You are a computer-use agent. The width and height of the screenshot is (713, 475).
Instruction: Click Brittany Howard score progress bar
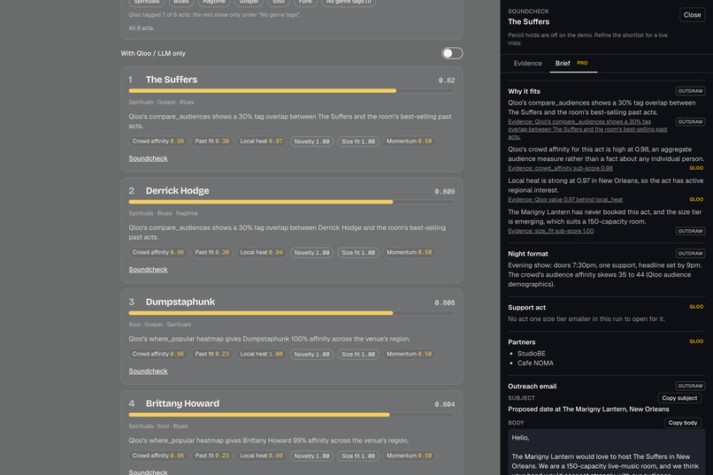[291, 415]
